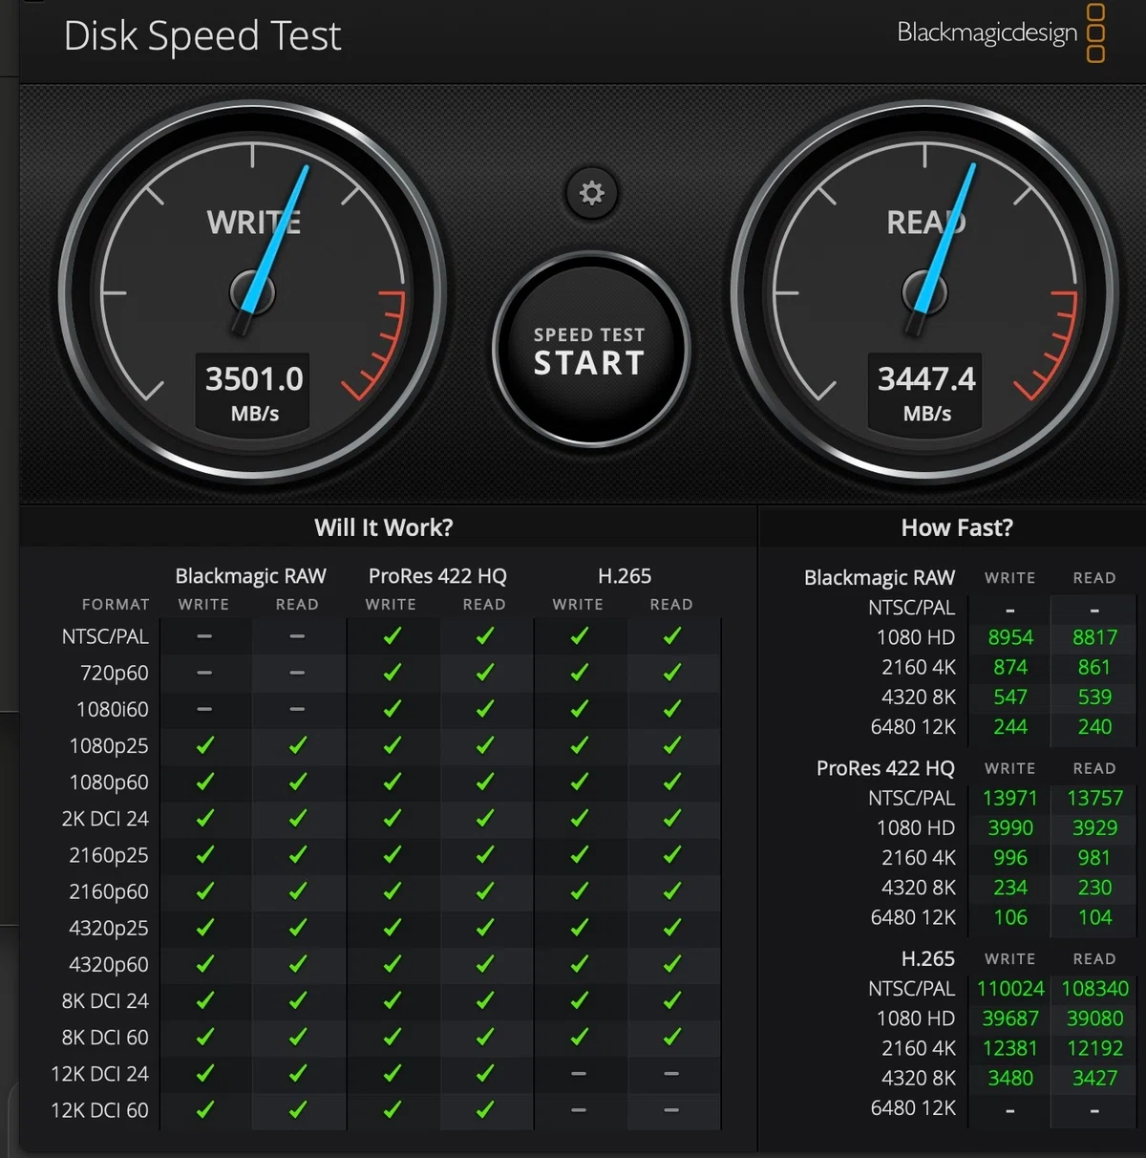Click H.265 write checkmark for 2K DCI 24

[x=579, y=818]
